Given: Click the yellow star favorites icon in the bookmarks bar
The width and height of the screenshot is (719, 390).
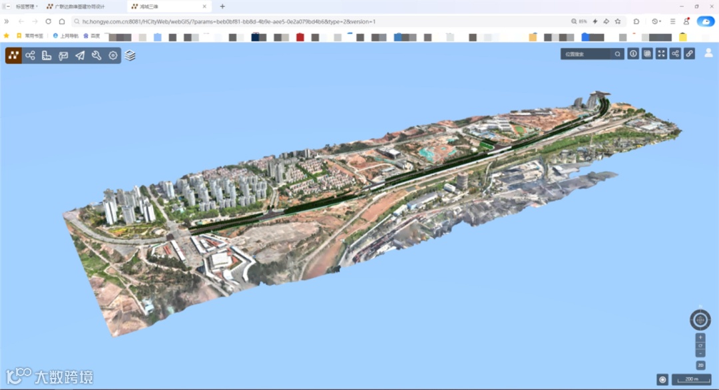Looking at the screenshot, I should [7, 36].
